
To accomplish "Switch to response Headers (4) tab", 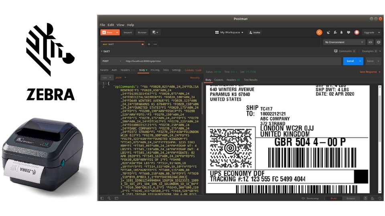I will (233, 80).
